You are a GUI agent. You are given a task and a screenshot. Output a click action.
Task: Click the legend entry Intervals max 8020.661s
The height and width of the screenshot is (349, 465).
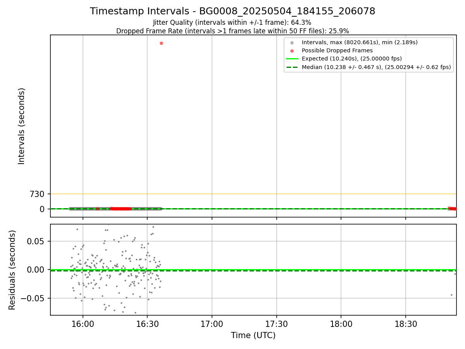pos(360,42)
